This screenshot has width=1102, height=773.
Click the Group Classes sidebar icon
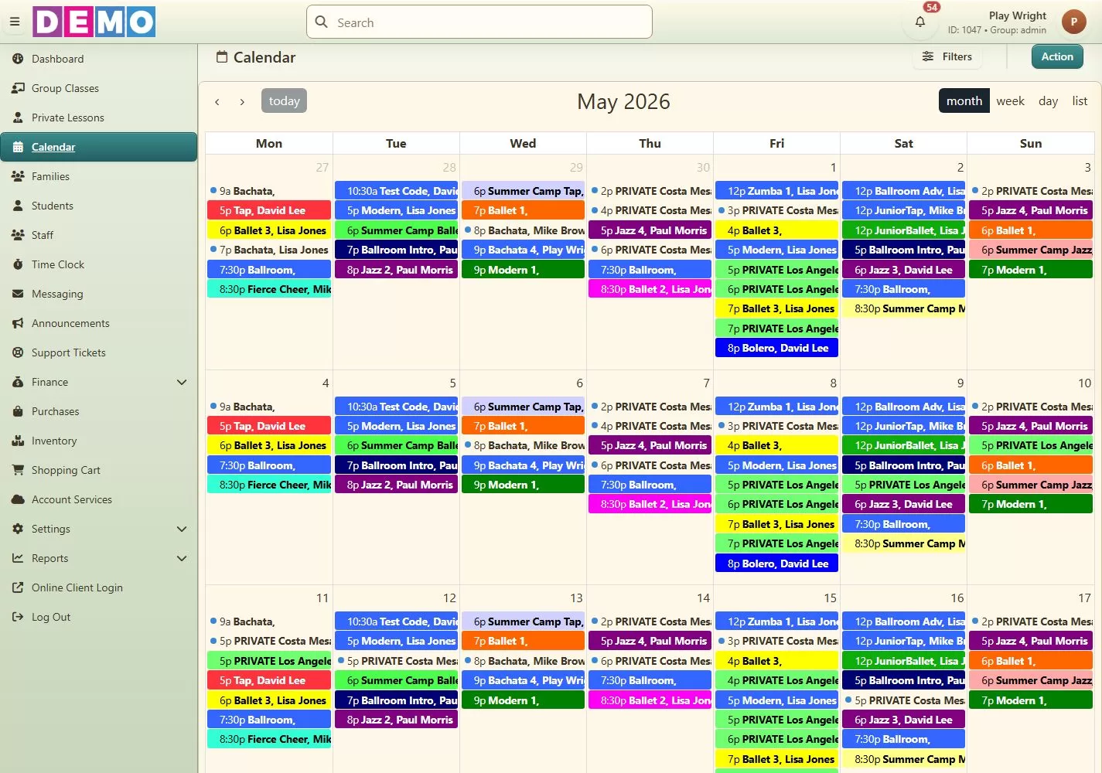point(18,88)
